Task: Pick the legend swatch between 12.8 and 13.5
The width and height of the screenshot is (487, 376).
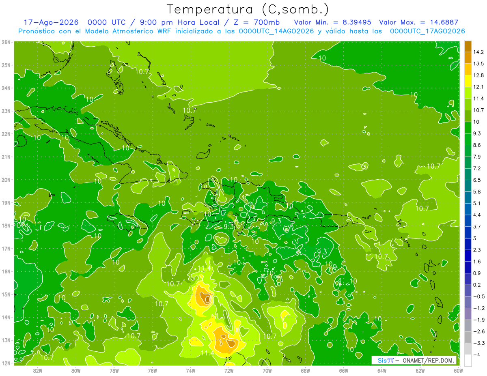Action: pyautogui.click(x=468, y=69)
